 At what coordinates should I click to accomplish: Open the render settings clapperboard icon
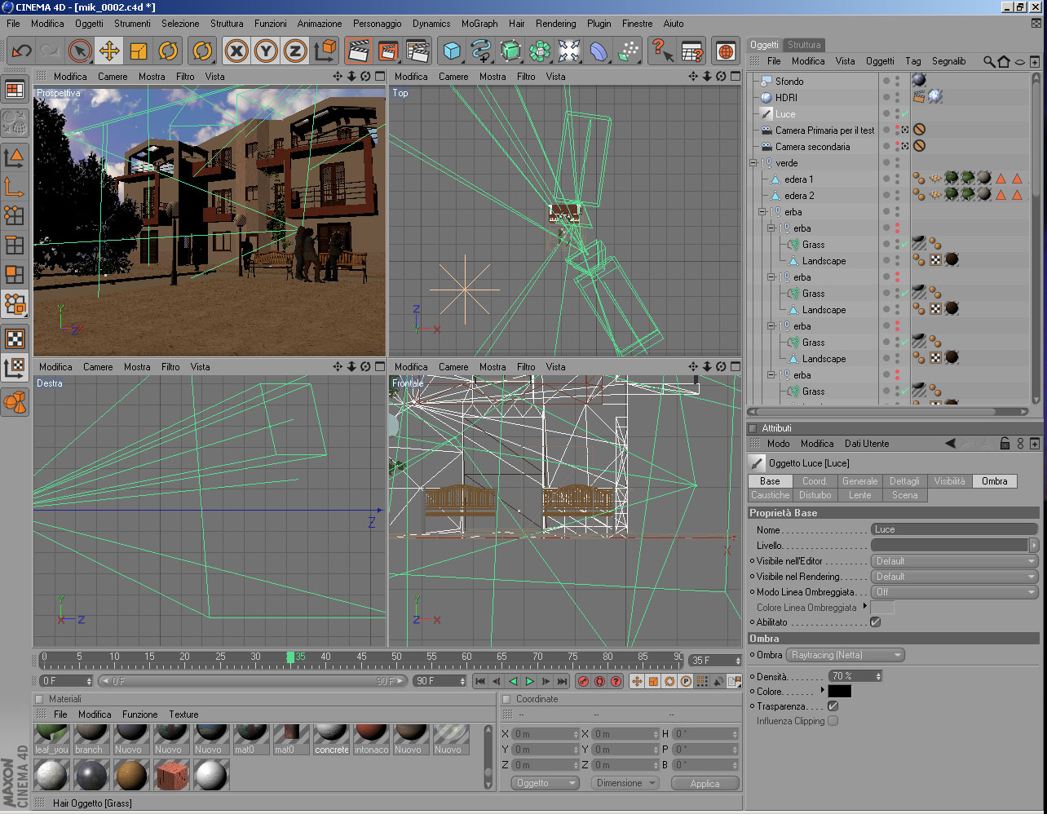(x=417, y=51)
